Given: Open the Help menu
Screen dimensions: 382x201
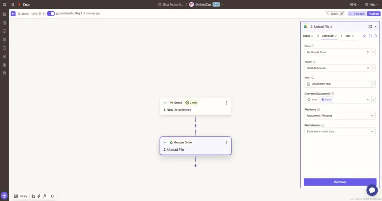Looking at the screenshot, I should [372, 4].
